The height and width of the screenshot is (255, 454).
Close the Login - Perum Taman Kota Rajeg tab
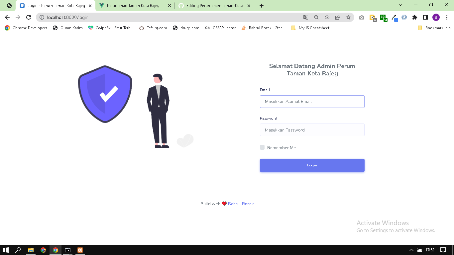point(90,6)
